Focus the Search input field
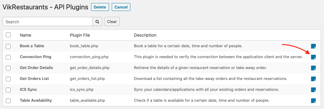Viewport: 324px width, 109px height. [48, 21]
